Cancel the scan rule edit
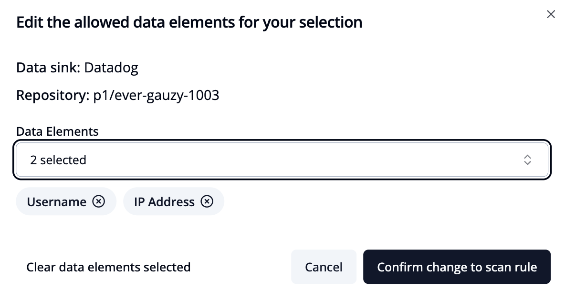 pos(324,267)
